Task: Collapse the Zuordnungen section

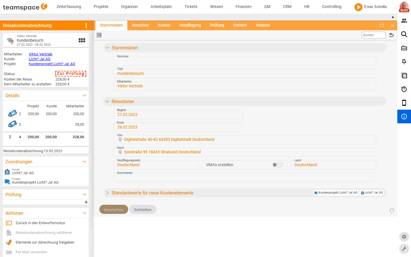Action: (84, 162)
